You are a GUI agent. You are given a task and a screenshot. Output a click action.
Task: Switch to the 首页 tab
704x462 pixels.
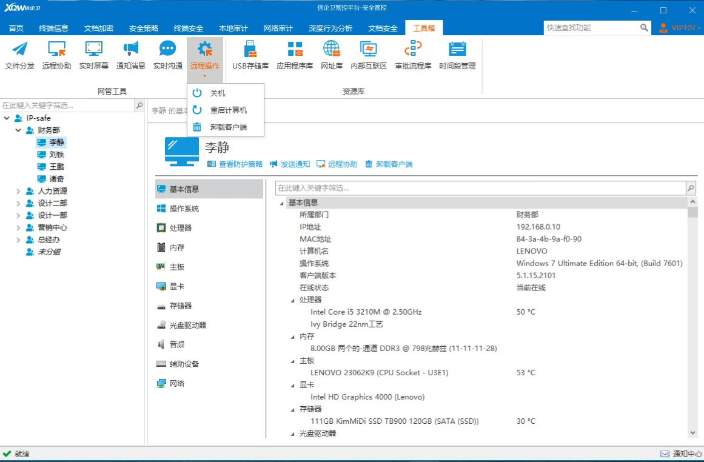click(16, 28)
